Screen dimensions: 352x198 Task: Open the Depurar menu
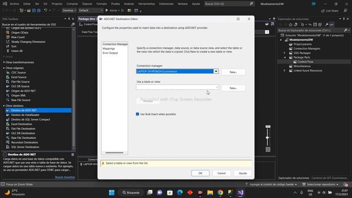[x=87, y=4]
